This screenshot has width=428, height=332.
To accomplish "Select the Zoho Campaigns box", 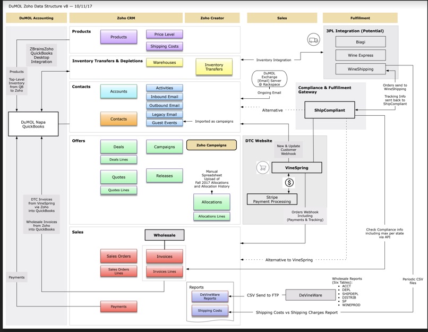I will [x=211, y=145].
